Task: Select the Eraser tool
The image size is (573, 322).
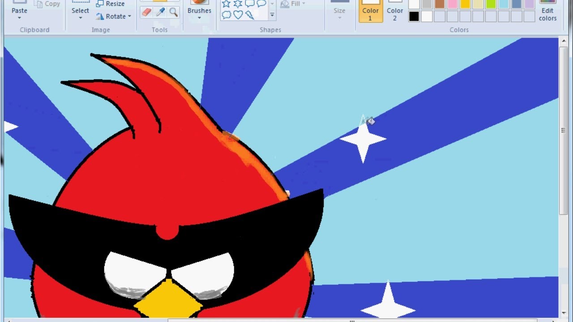Action: pos(146,13)
